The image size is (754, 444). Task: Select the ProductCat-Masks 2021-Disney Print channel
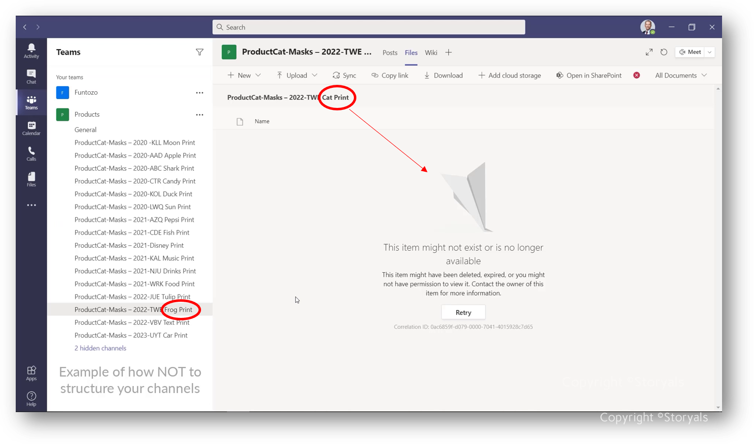click(129, 245)
